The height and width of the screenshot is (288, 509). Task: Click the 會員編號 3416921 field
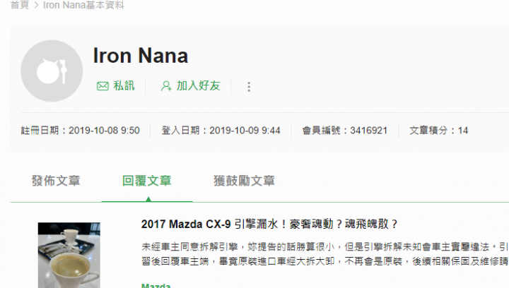345,131
